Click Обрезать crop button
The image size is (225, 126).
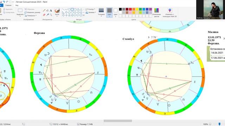[30, 9]
